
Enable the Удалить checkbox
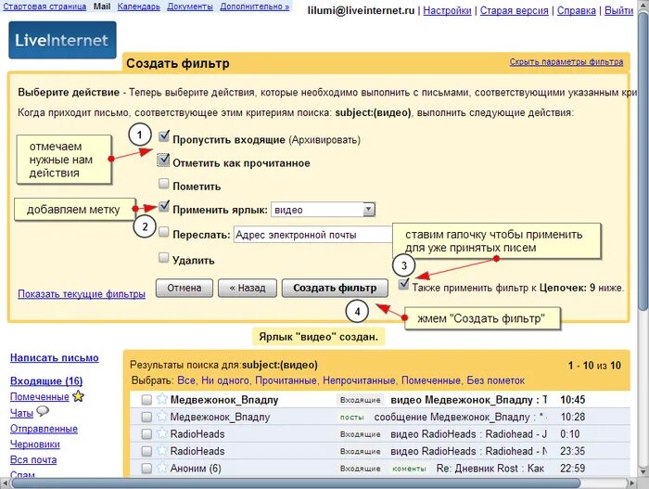click(164, 258)
